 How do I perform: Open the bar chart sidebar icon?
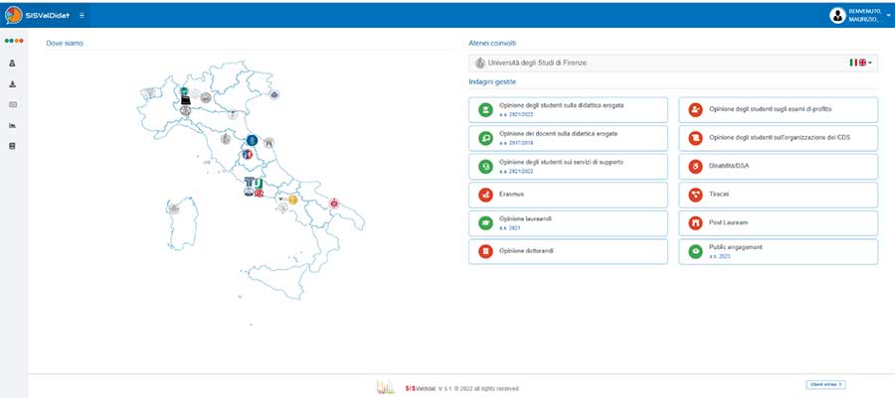13,126
